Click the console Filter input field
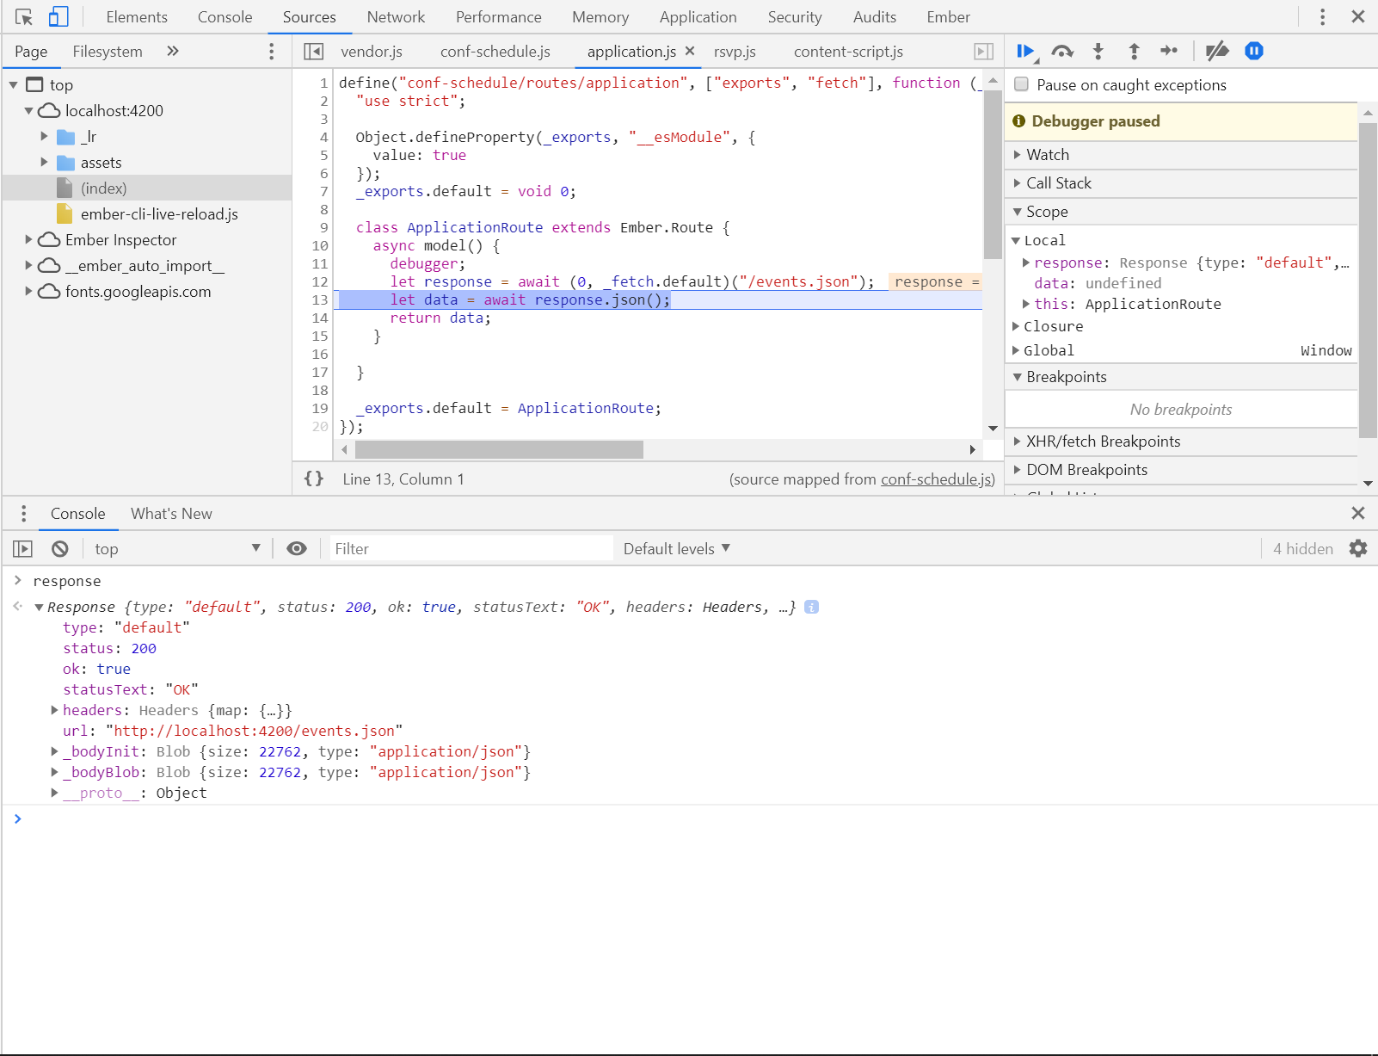The width and height of the screenshot is (1378, 1056). click(471, 549)
